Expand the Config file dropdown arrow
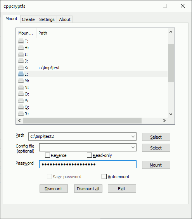The image size is (192, 219). (x=133, y=147)
